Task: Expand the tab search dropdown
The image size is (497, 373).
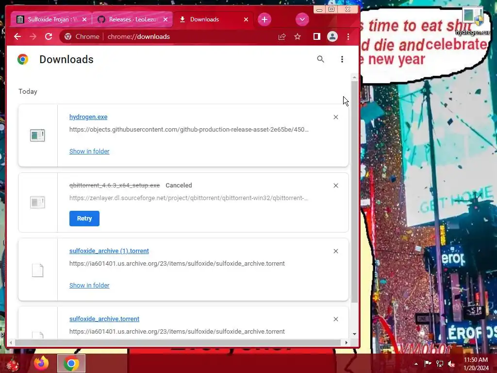Action: point(302,19)
